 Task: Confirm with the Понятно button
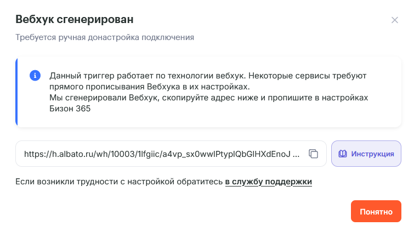point(376,211)
